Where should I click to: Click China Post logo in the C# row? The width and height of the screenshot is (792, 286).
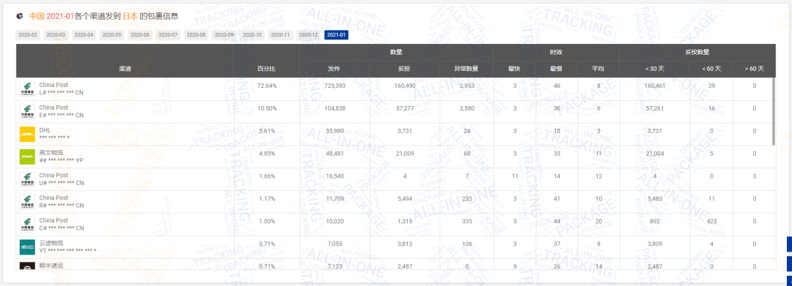pyautogui.click(x=27, y=225)
